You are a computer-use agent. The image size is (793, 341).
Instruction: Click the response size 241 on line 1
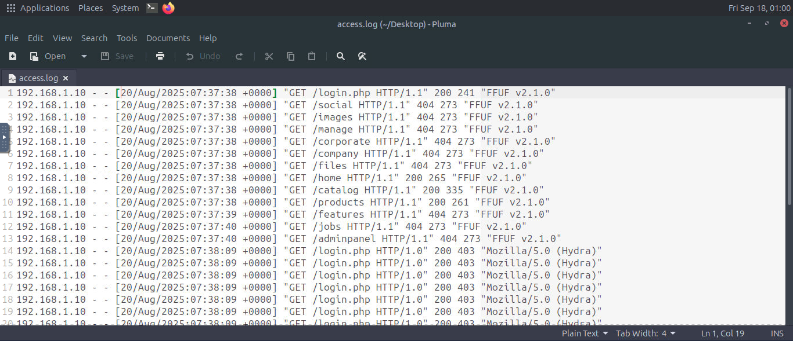coord(466,93)
